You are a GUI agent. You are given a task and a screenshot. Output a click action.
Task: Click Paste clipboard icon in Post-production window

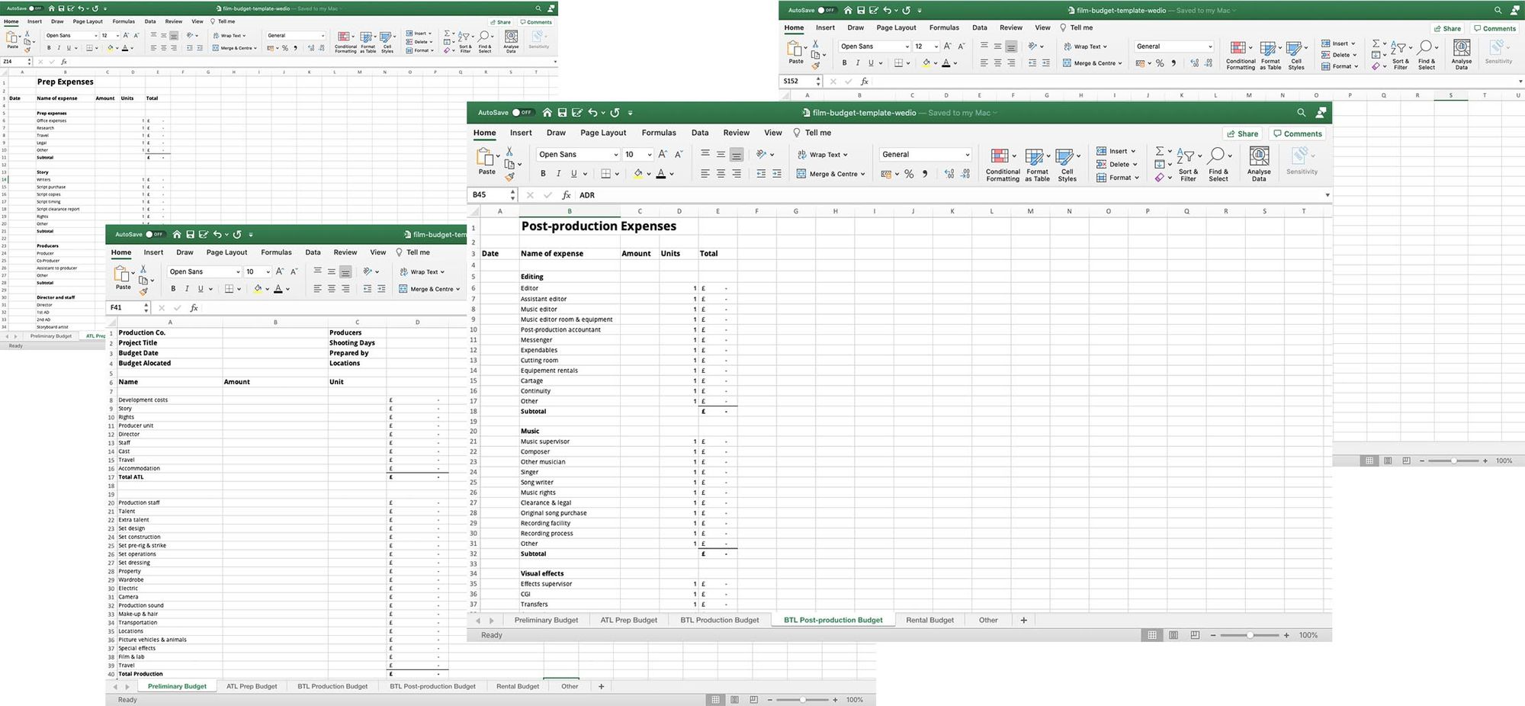point(484,157)
